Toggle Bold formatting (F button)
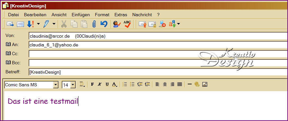 92,84
